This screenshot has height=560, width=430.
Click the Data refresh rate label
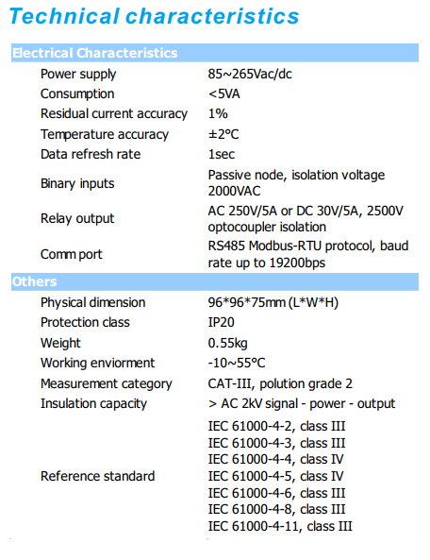point(91,154)
